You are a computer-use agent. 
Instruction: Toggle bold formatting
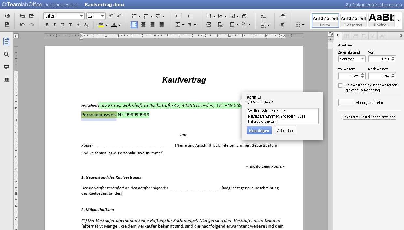(47, 25)
